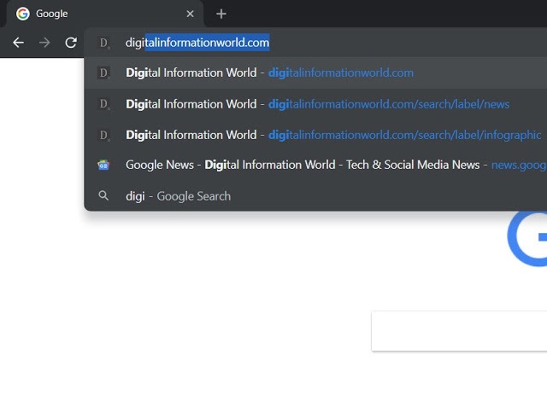Click the address bar text digitalinformationworld.com

(x=197, y=43)
